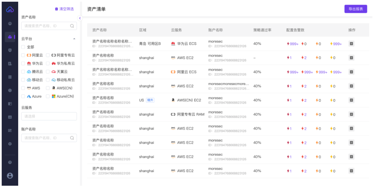Check the 天翼云 checkbox
Image resolution: width=376 pixels, height=188 pixels.
coord(48,71)
